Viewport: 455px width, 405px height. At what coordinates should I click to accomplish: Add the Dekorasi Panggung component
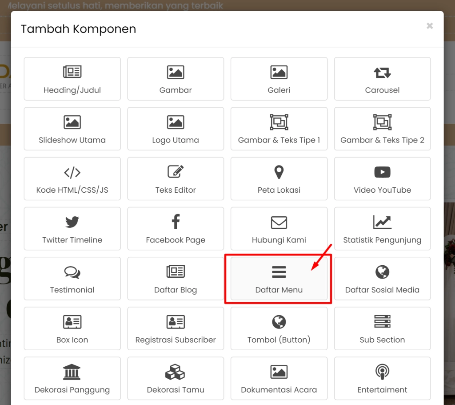[x=72, y=378]
